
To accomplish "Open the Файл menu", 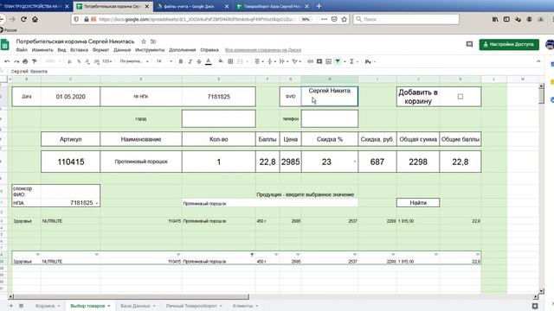I will click(22, 50).
